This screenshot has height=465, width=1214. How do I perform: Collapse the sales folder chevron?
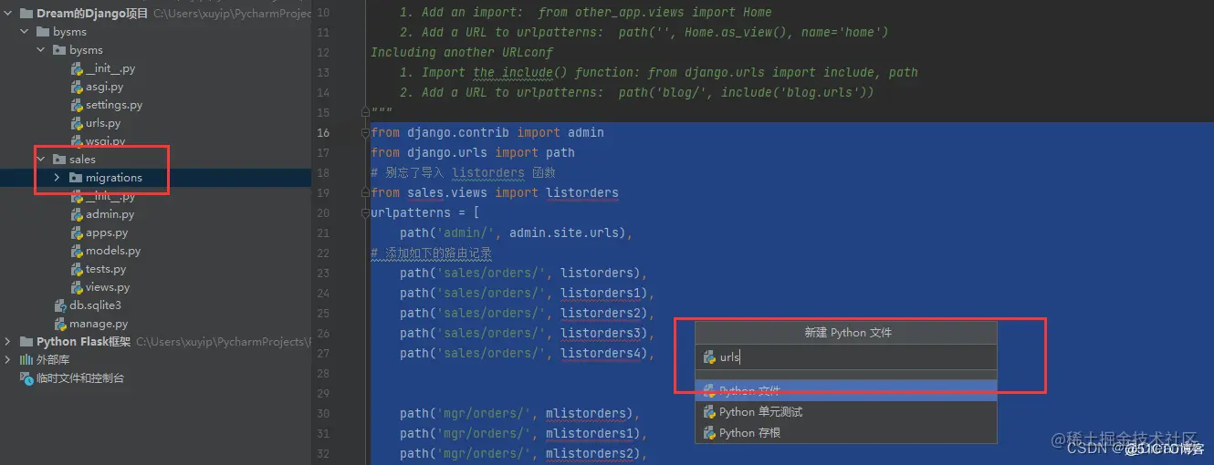[x=41, y=160]
